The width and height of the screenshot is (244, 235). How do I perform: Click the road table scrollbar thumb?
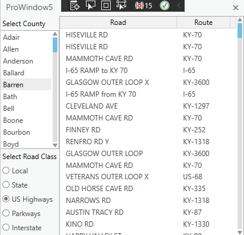[x=240, y=31]
